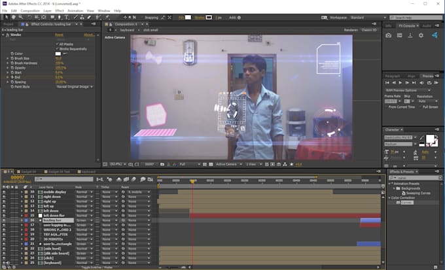Select the Selection arrow tool
The image size is (445, 270).
pos(7,17)
